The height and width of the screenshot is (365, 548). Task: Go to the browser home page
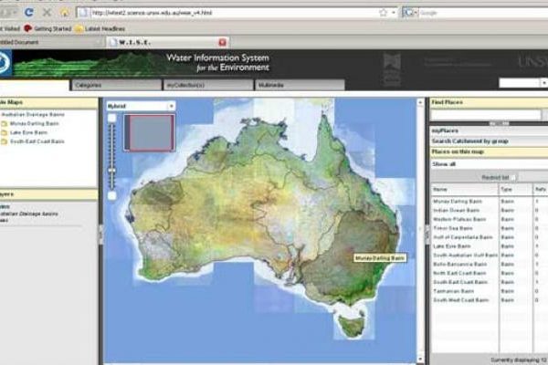(63, 13)
